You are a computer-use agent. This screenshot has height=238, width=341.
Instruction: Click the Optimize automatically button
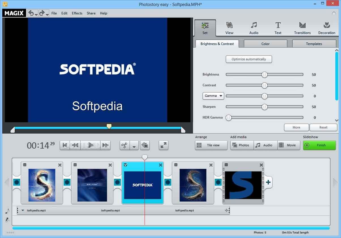click(x=249, y=59)
